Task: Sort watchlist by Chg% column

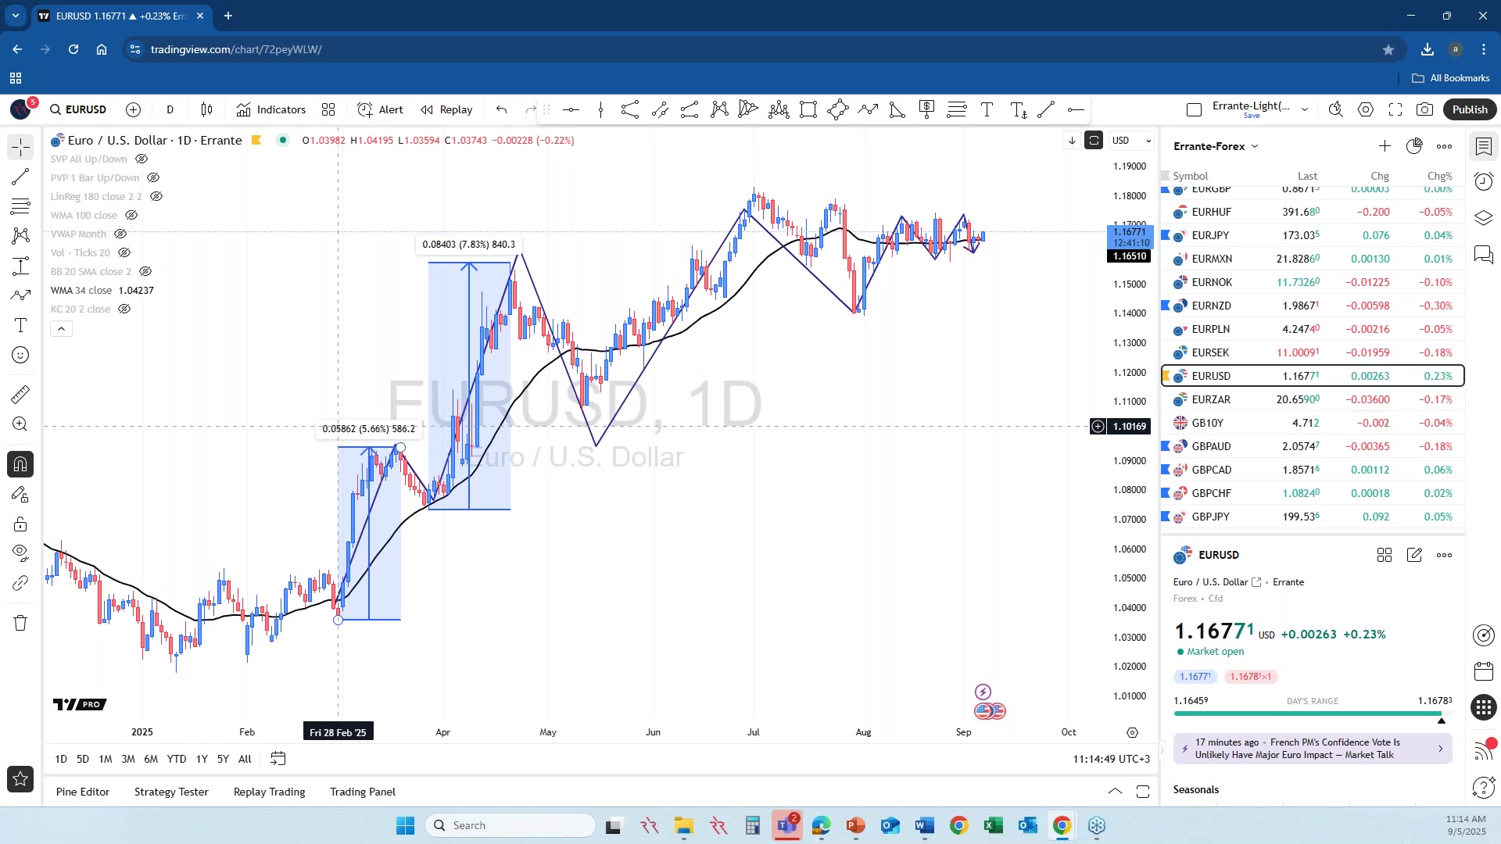Action: 1439,176
